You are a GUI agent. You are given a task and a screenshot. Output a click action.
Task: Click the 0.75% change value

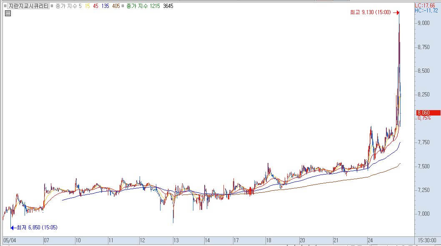pos(424,118)
